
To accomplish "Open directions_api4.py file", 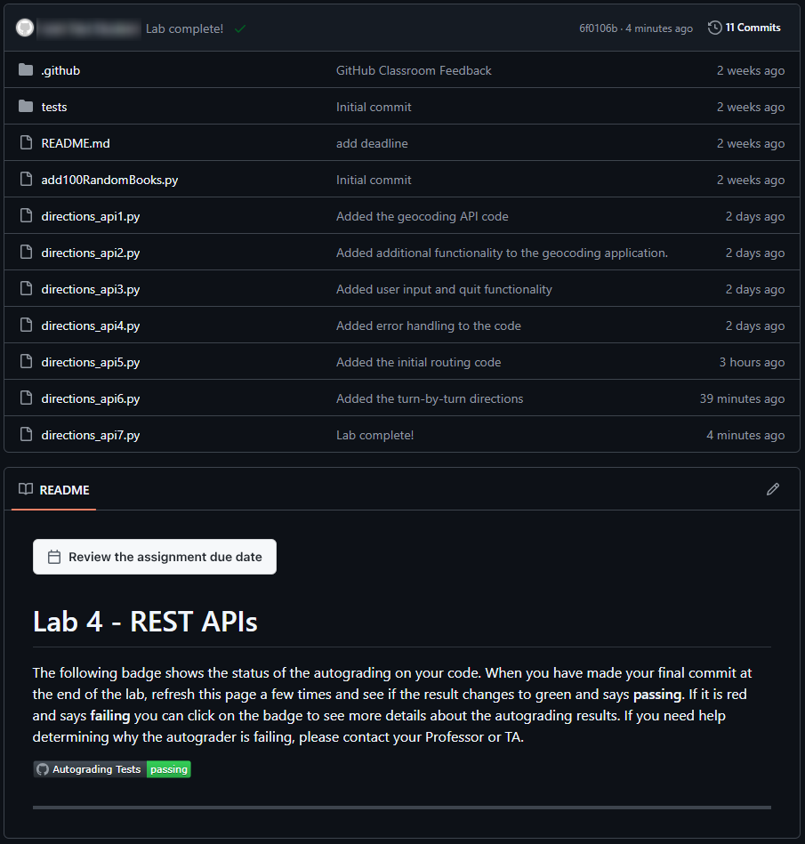I will pyautogui.click(x=91, y=326).
